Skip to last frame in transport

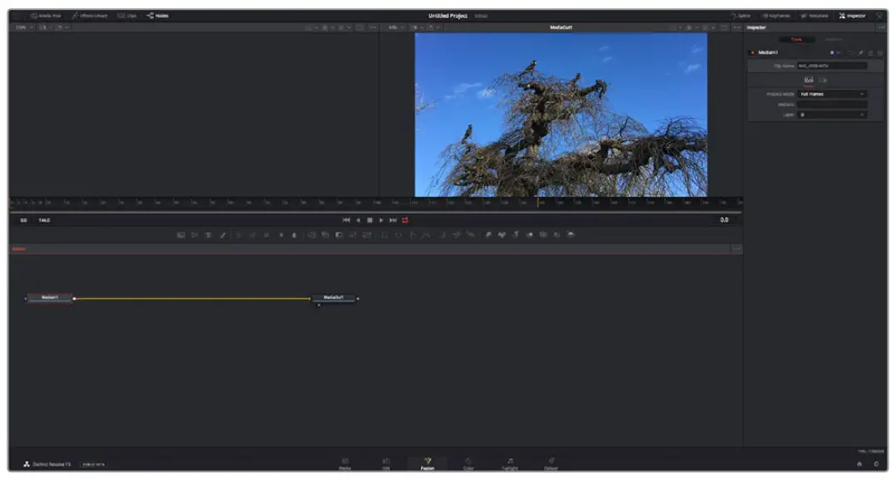393,220
